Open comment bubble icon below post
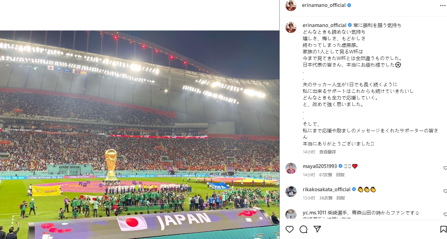 (303, 229)
